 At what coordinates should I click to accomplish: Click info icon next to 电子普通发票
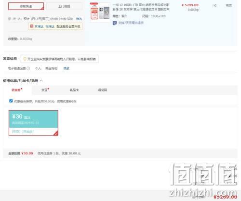click(x=28, y=68)
